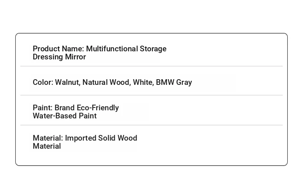The width and height of the screenshot is (303, 179).
Task: Select the White color text
Action: [x=143, y=82]
